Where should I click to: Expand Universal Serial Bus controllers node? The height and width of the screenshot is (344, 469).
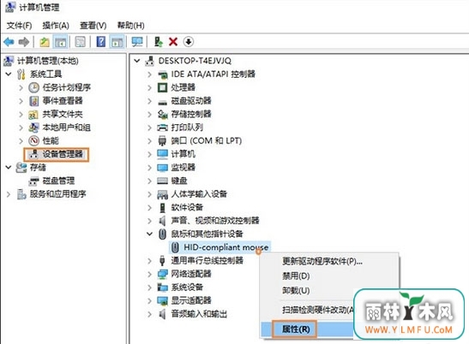[x=149, y=261]
